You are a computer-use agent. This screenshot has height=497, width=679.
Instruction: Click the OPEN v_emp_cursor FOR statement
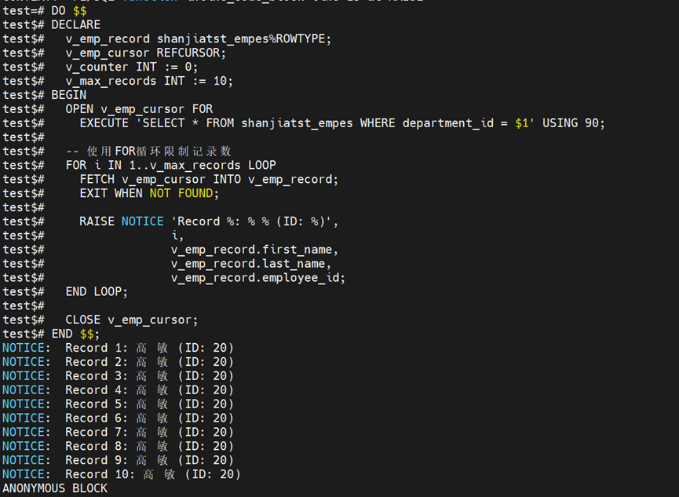(x=139, y=109)
